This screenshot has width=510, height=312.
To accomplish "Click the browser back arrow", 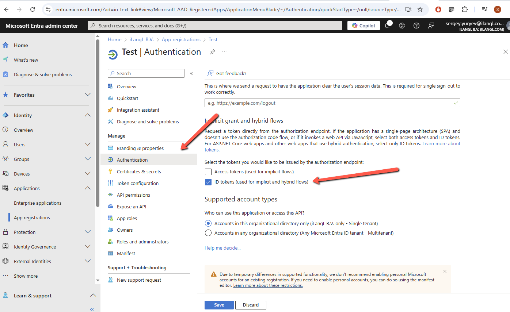I will [6, 9].
